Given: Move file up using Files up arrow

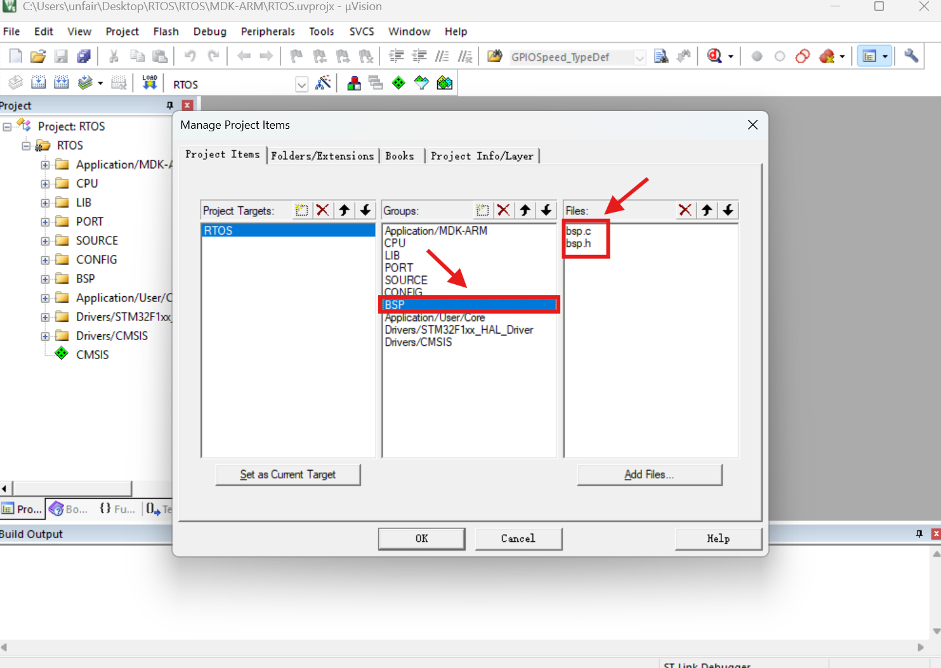Looking at the screenshot, I should click(x=707, y=210).
